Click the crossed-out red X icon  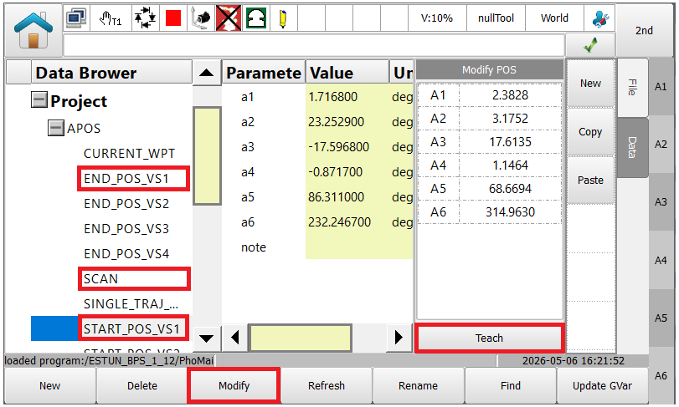(229, 18)
